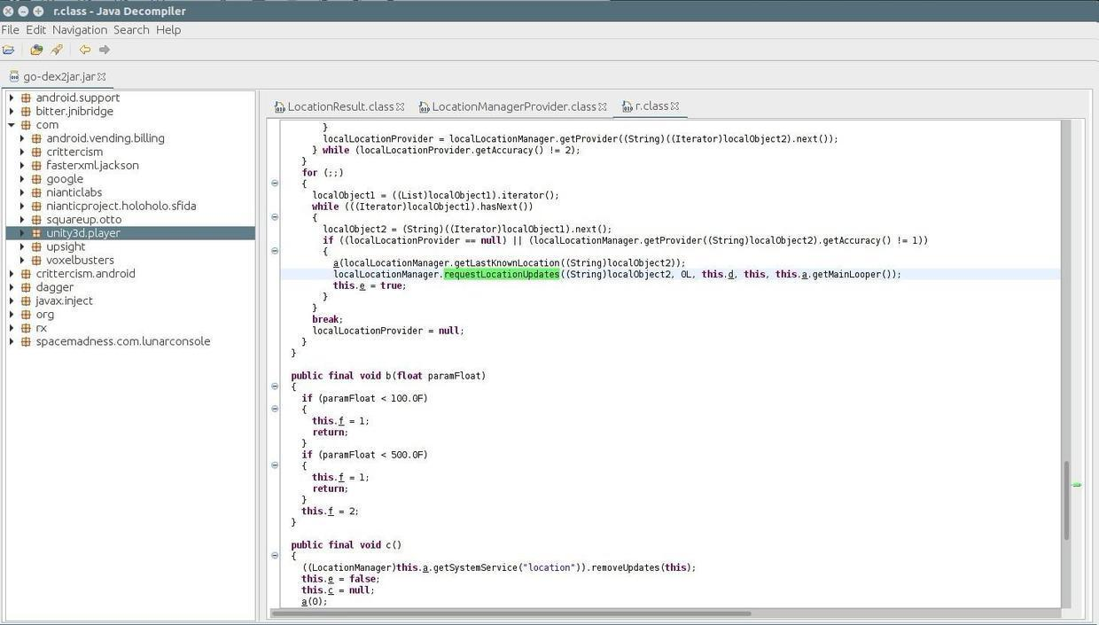Click the getLastKnownLocation call in code

(509, 263)
